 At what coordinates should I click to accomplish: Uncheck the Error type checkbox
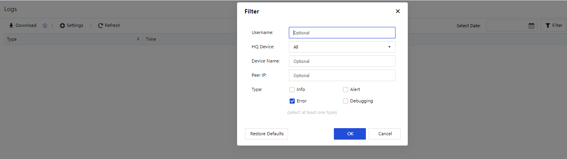pyautogui.click(x=292, y=101)
